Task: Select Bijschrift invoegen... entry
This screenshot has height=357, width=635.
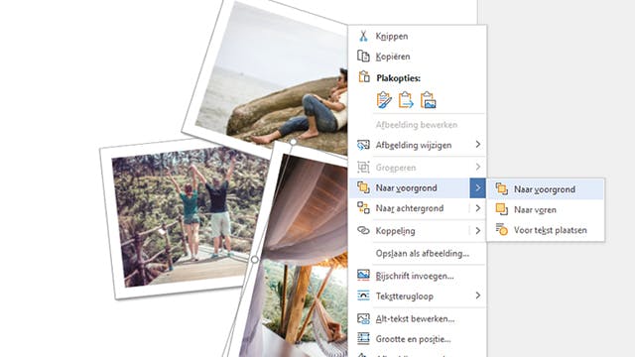Action: (417, 276)
